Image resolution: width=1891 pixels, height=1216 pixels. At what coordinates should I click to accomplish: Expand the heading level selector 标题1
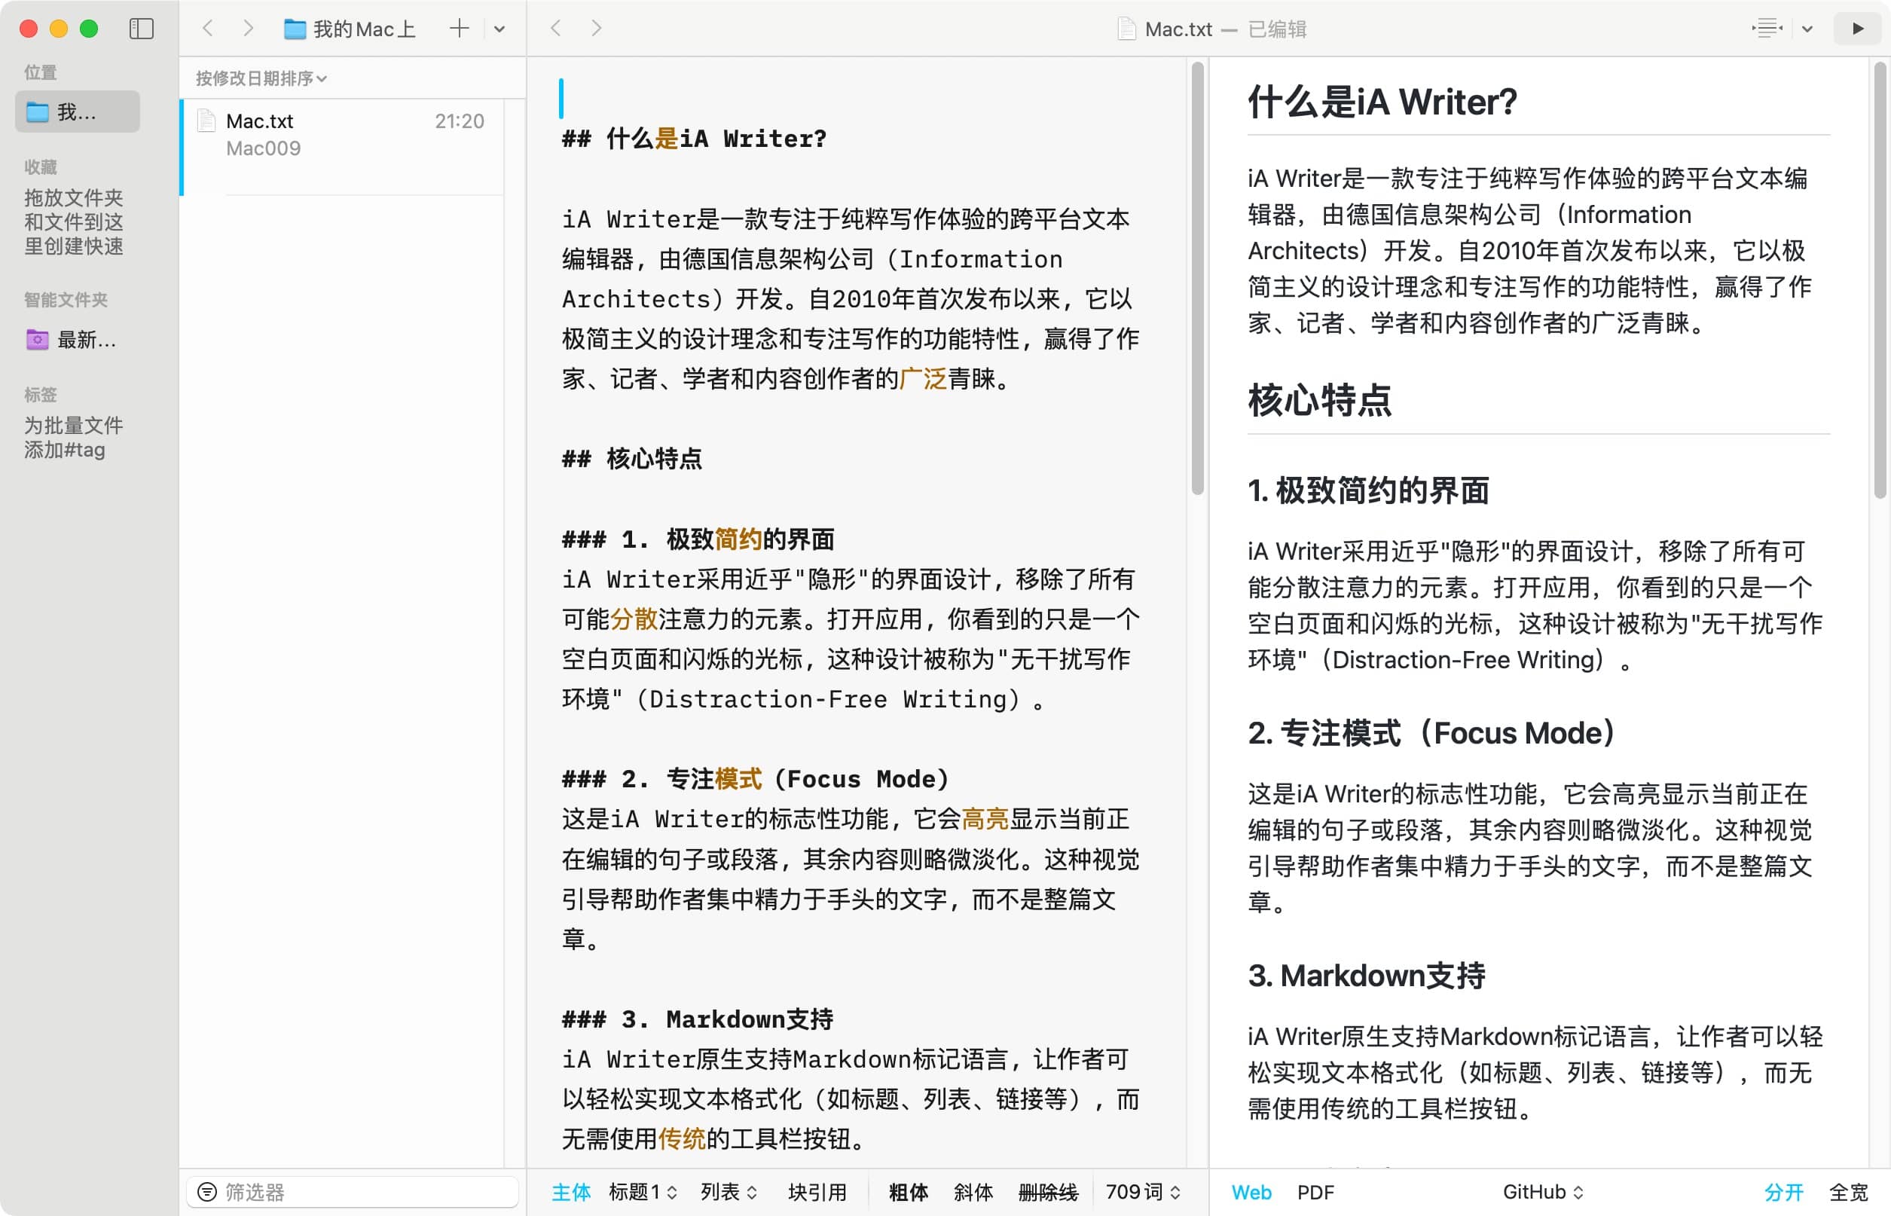[643, 1192]
